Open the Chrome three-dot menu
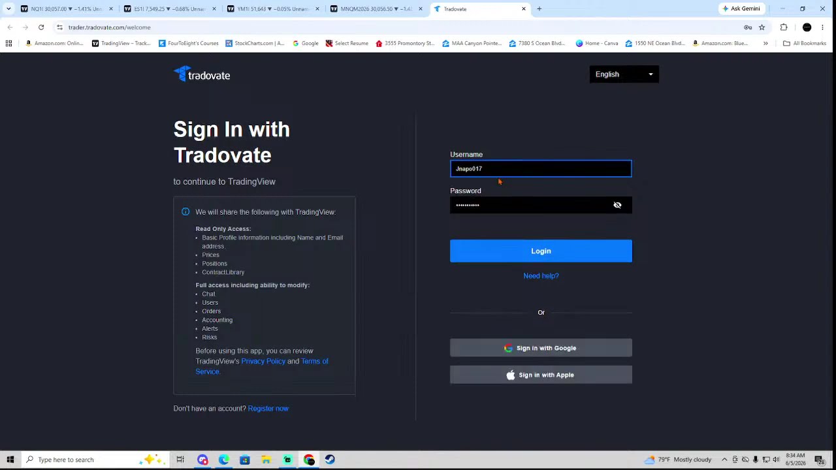 click(x=822, y=27)
